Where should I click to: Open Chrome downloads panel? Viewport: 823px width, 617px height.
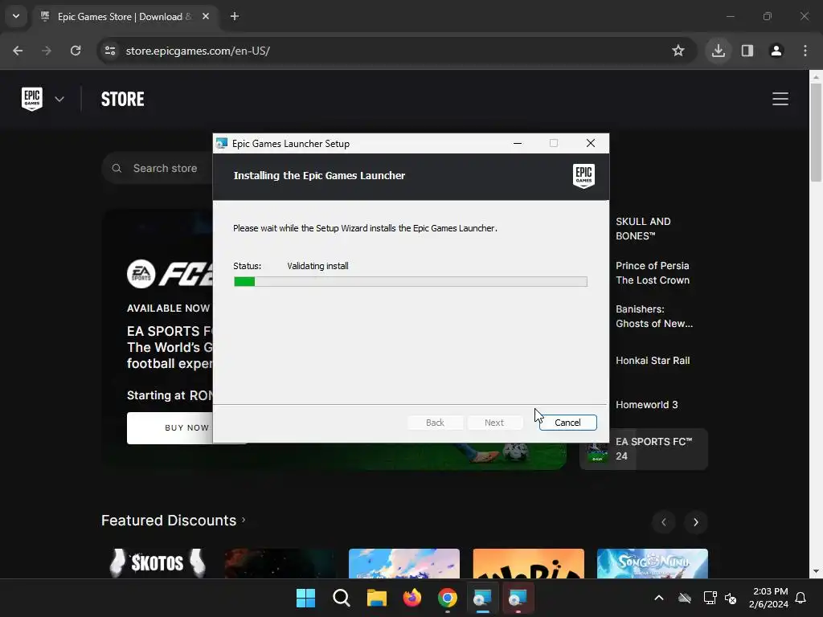(x=719, y=51)
